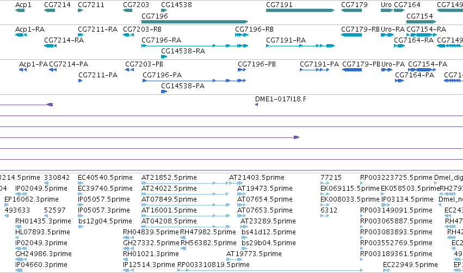Viewport: 463px width, 273px height.
Task: Open the AT24022.5prime EST label
Action: (169, 189)
